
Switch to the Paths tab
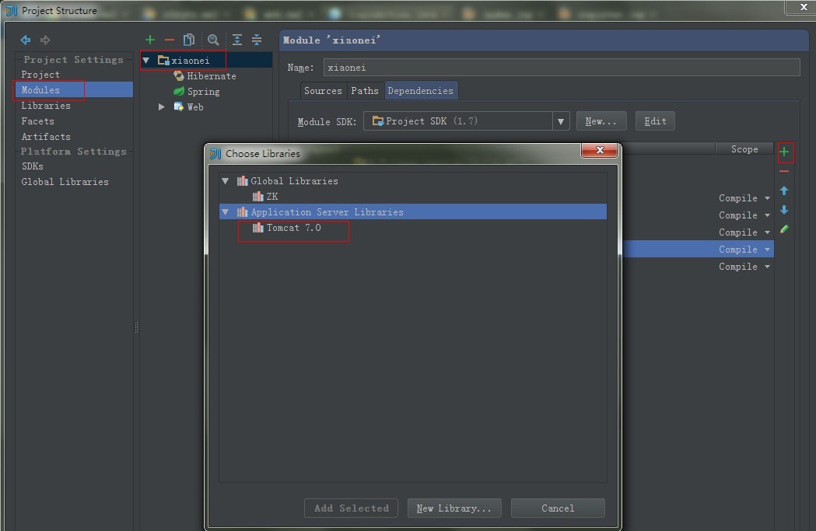coord(365,90)
